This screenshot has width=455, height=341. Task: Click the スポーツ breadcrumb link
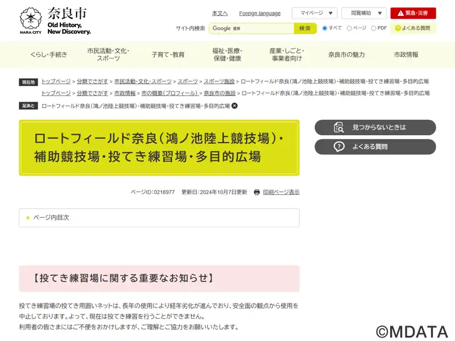coord(188,81)
